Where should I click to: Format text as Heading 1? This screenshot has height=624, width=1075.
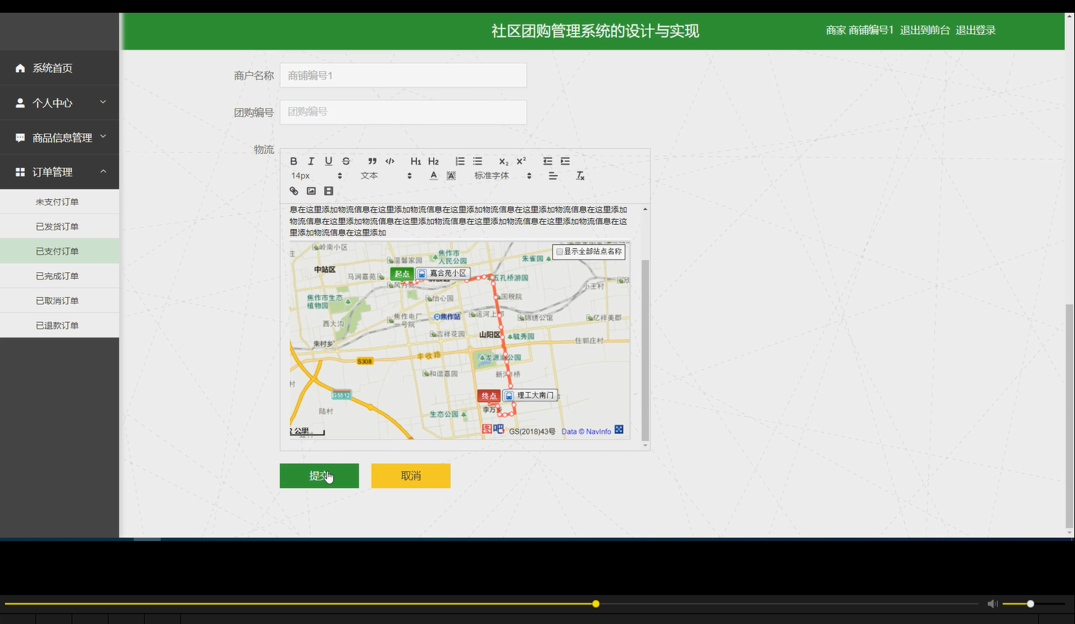pyautogui.click(x=416, y=161)
